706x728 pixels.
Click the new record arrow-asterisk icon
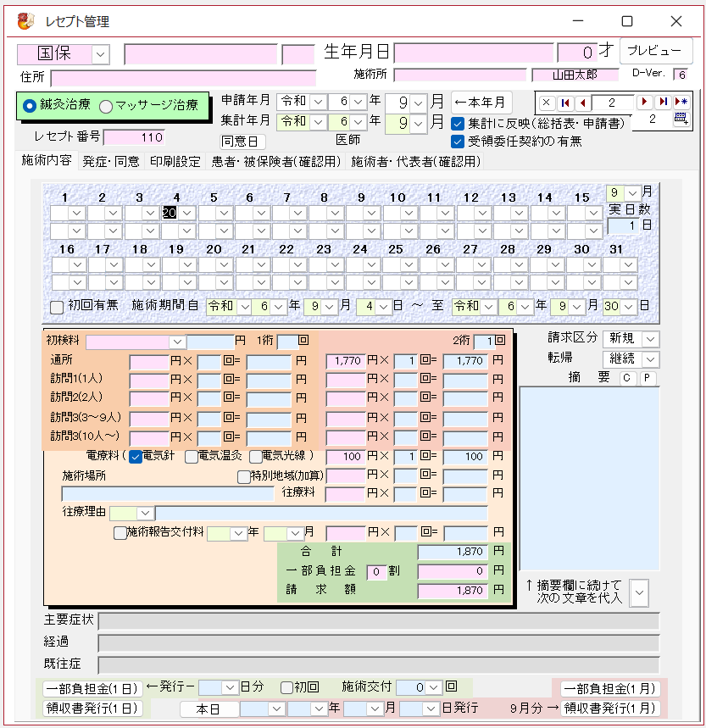[681, 103]
